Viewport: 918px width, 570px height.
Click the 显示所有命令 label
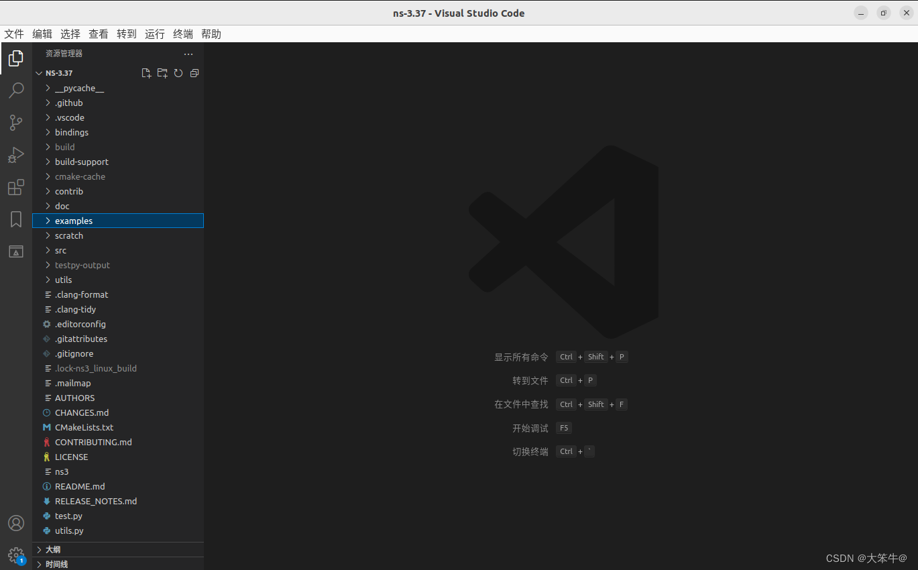521,357
